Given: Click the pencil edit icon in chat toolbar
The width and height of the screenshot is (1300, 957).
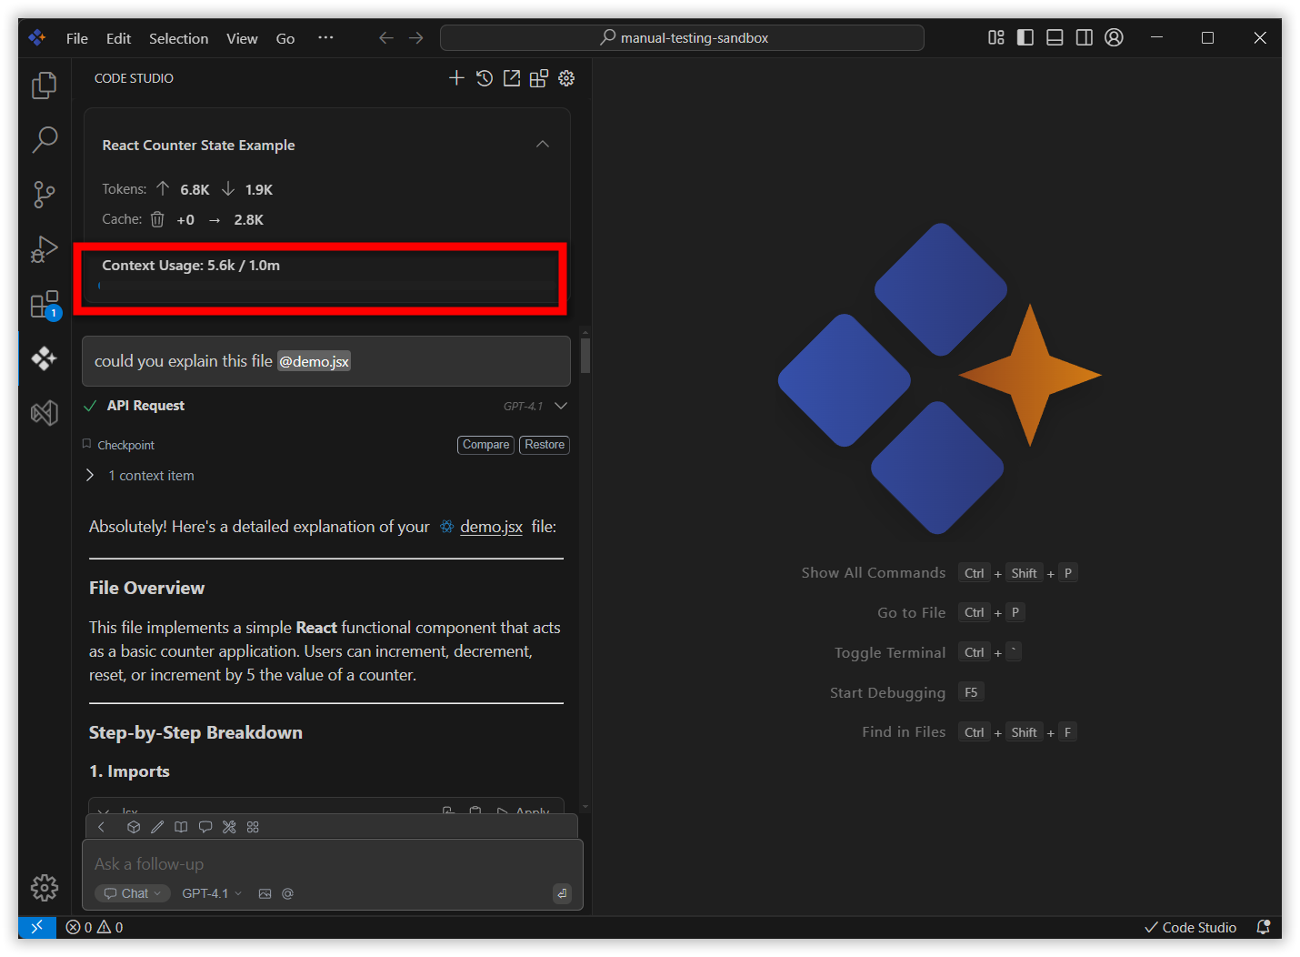Looking at the screenshot, I should pyautogui.click(x=157, y=827).
